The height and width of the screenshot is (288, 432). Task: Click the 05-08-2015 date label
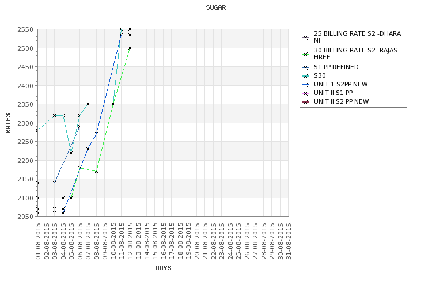(x=71, y=241)
